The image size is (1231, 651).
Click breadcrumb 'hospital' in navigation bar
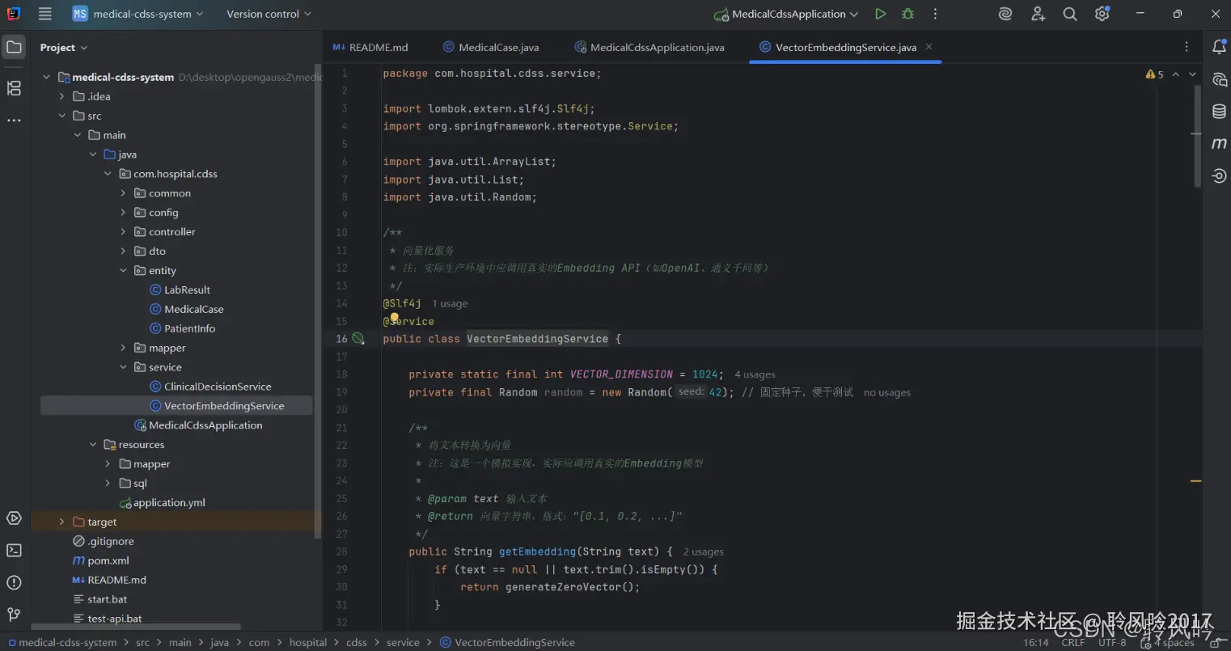pos(308,642)
